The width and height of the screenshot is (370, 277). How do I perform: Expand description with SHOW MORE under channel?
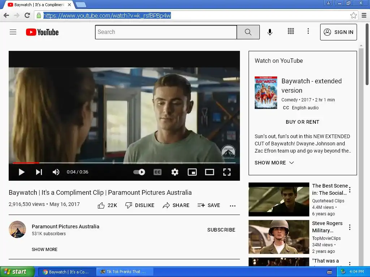tap(44, 250)
